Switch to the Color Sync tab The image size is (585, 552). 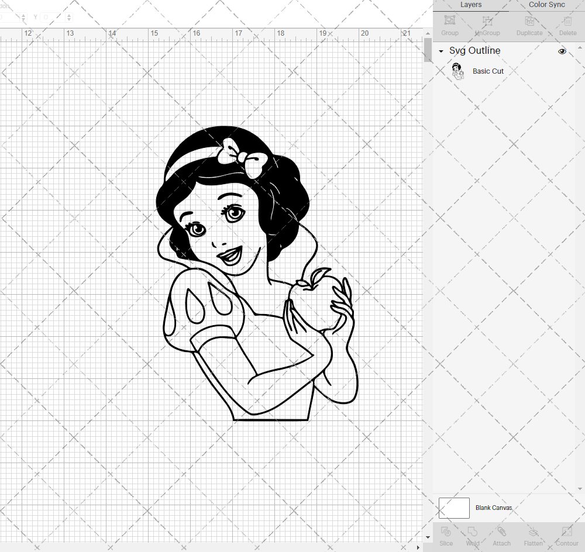[546, 5]
